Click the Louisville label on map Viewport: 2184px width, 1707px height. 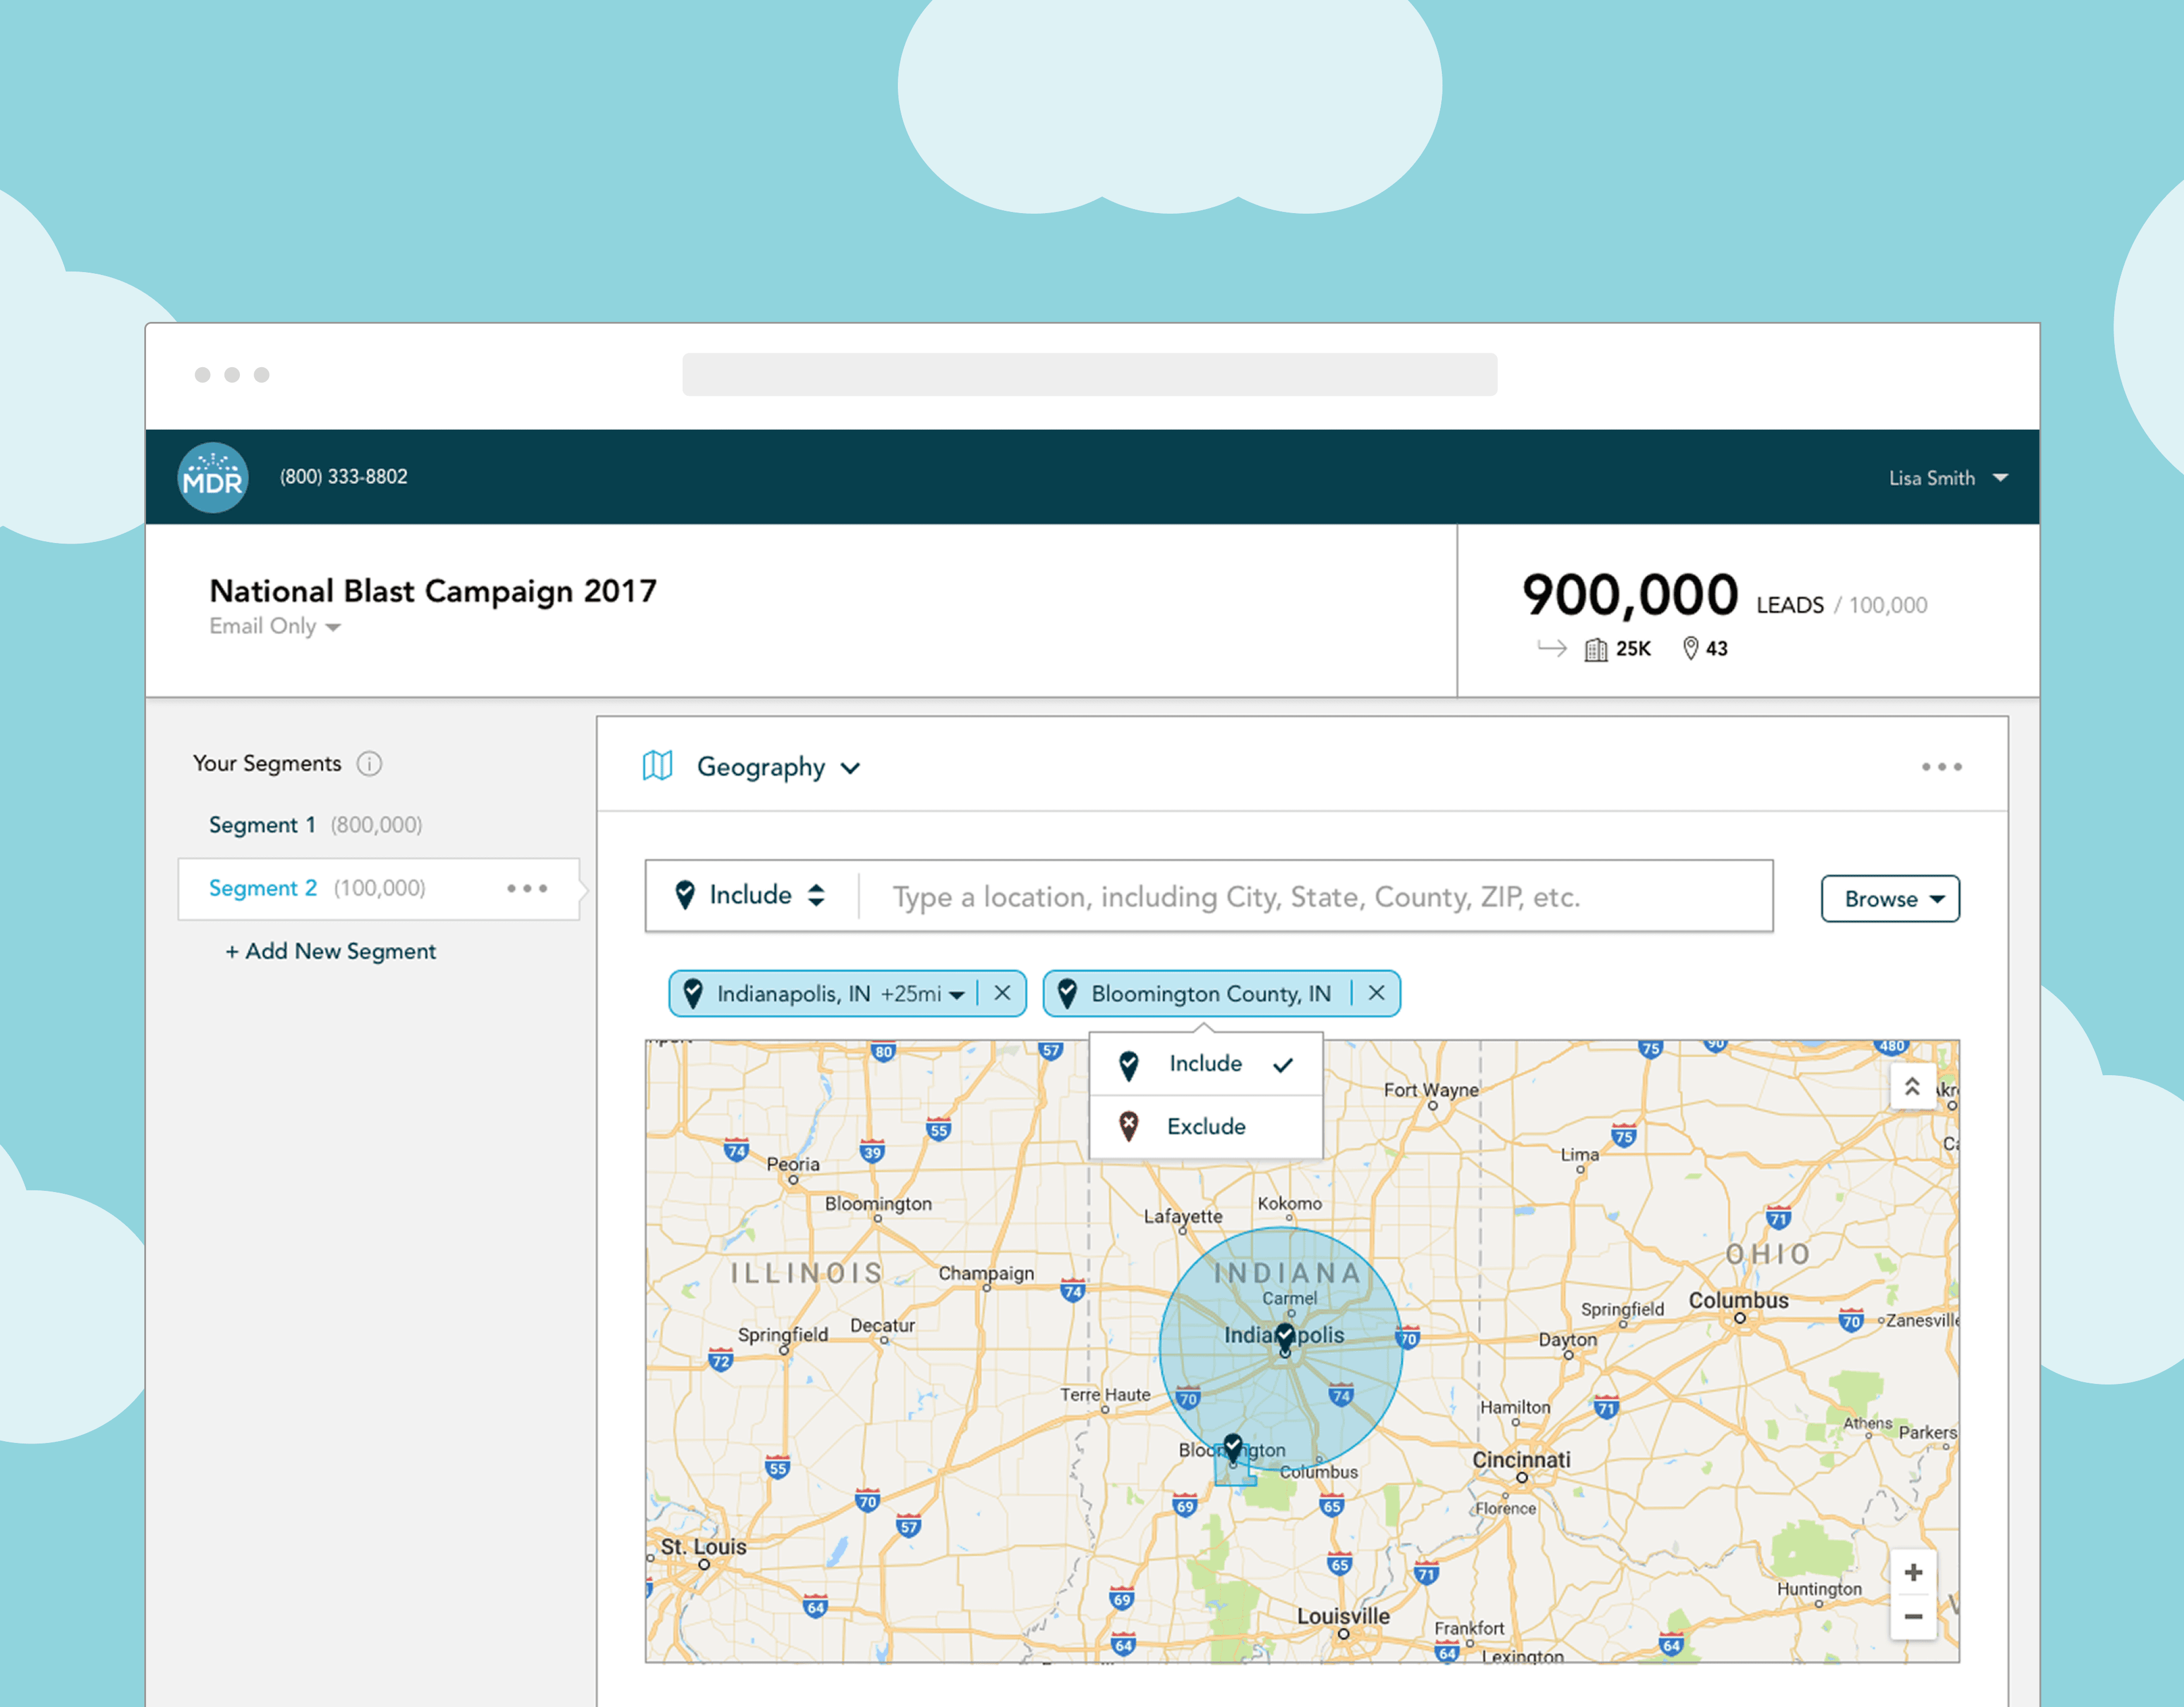point(1343,1616)
